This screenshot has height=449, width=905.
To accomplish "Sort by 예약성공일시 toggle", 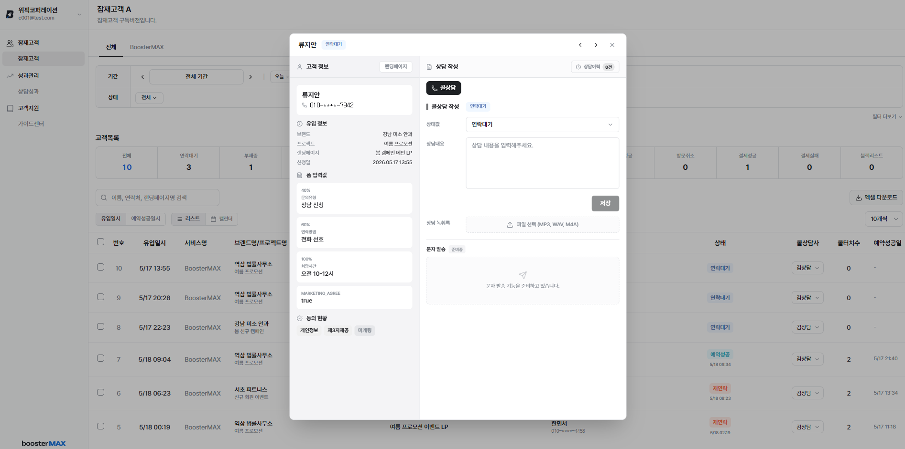I will tap(146, 219).
